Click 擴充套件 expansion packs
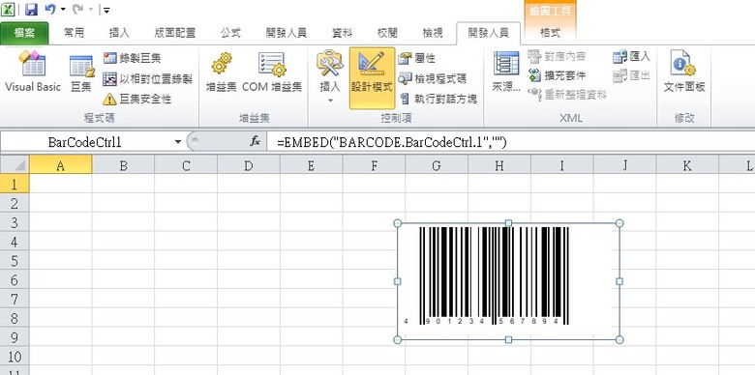This screenshot has height=375, width=755. (557, 75)
